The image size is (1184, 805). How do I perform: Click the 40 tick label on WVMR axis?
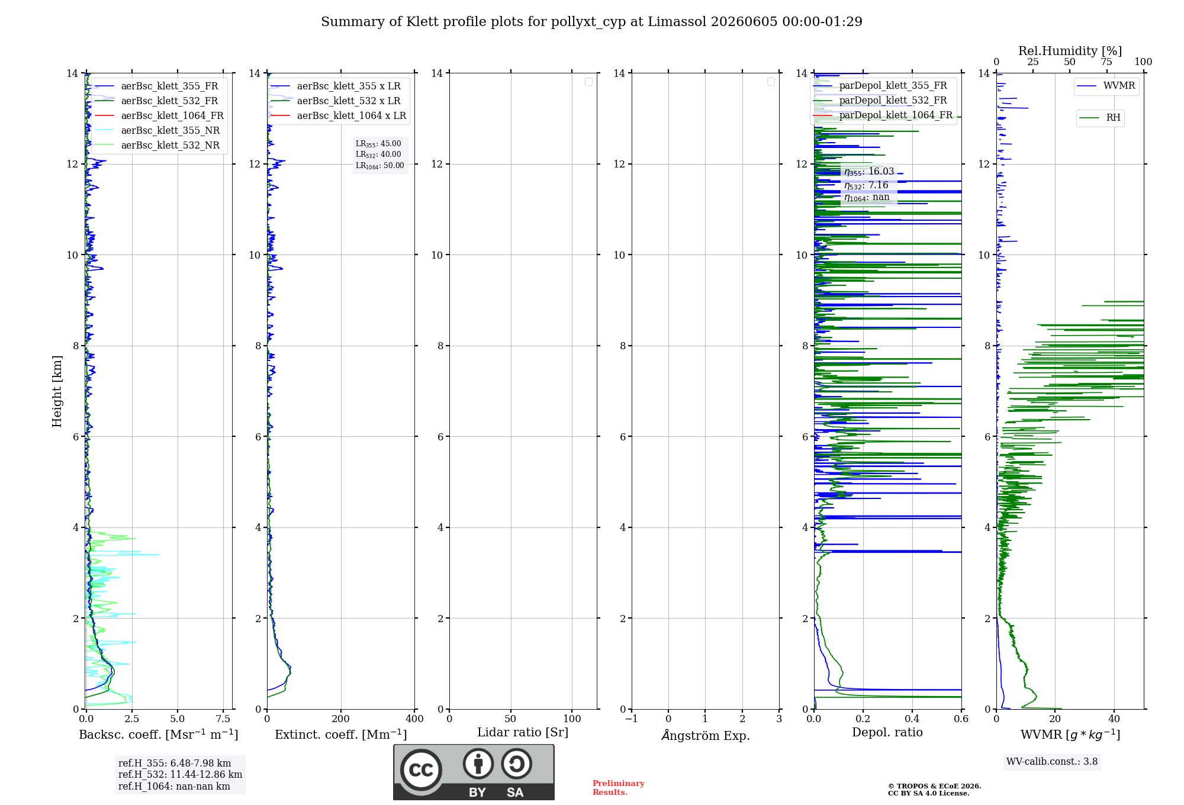click(1114, 719)
